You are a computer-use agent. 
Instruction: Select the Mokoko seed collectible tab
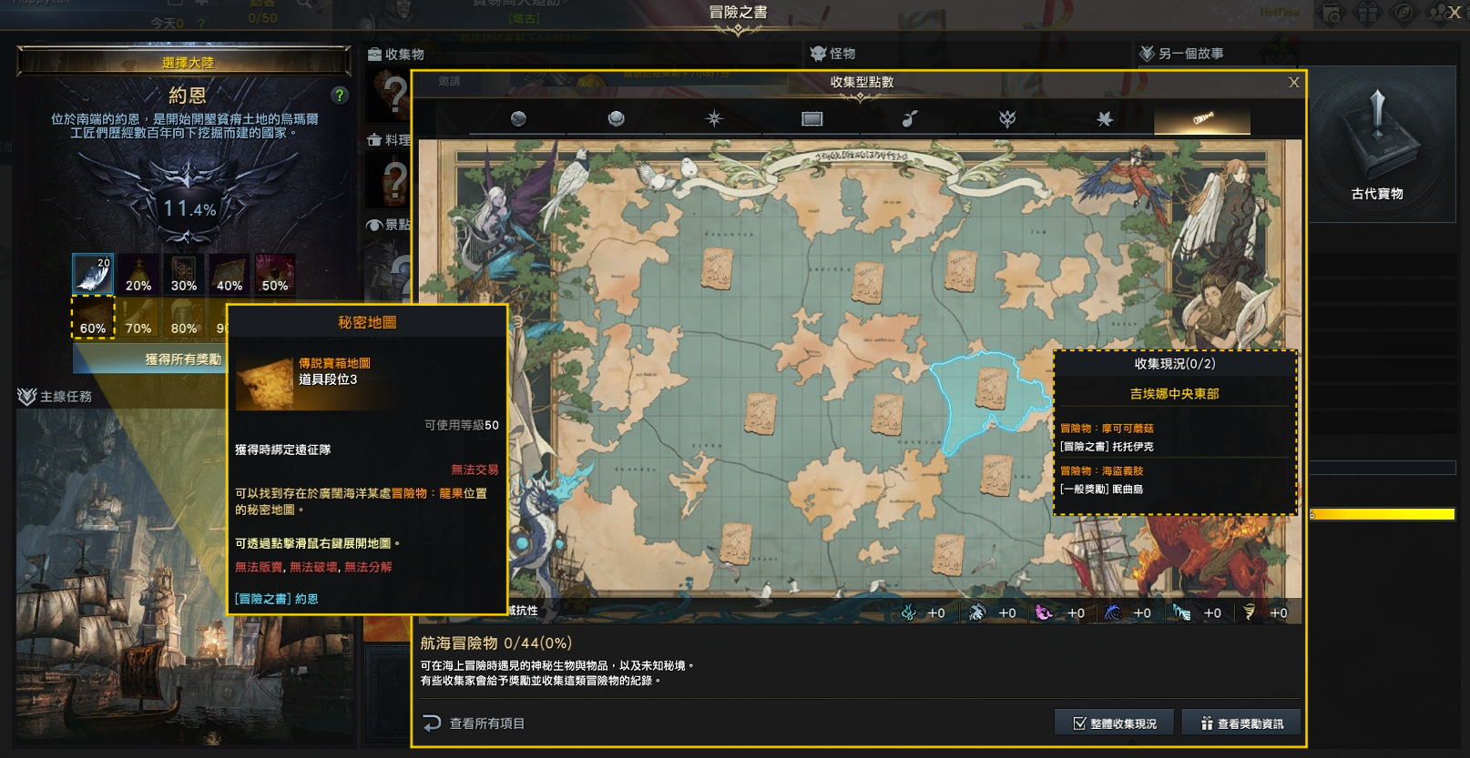coord(909,119)
